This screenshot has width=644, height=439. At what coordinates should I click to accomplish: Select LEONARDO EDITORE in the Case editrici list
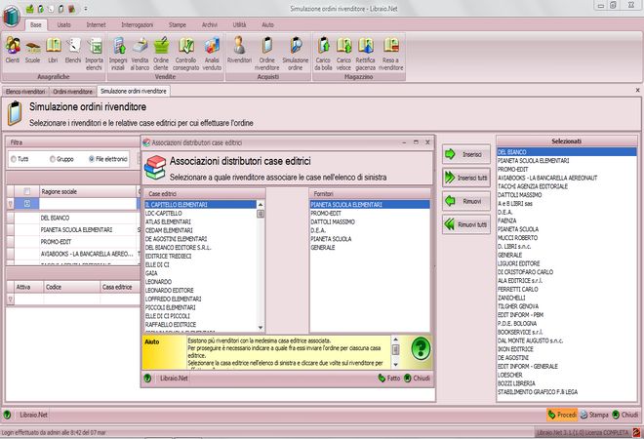pos(200,291)
